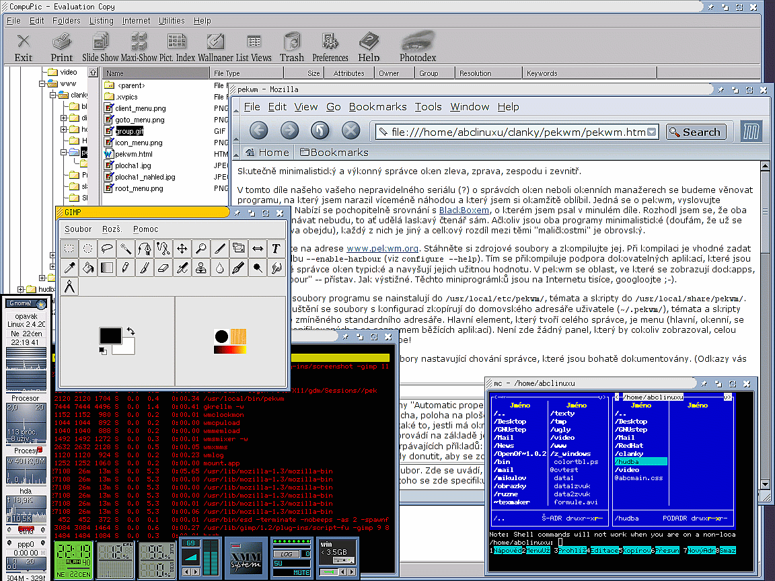This screenshot has width=775, height=581.
Task: Reset GIMP colors to default black/white
Action: click(102, 351)
